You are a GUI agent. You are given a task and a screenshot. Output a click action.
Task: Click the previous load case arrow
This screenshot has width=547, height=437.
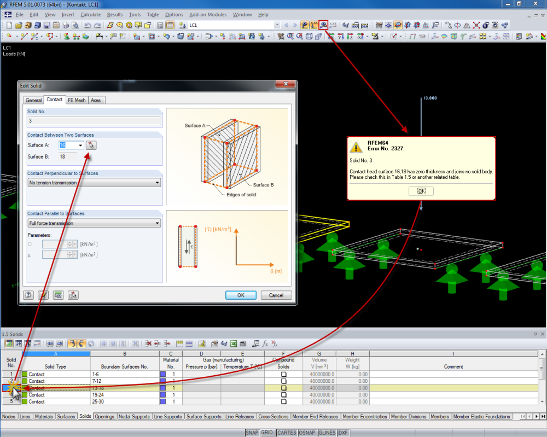tap(286, 25)
